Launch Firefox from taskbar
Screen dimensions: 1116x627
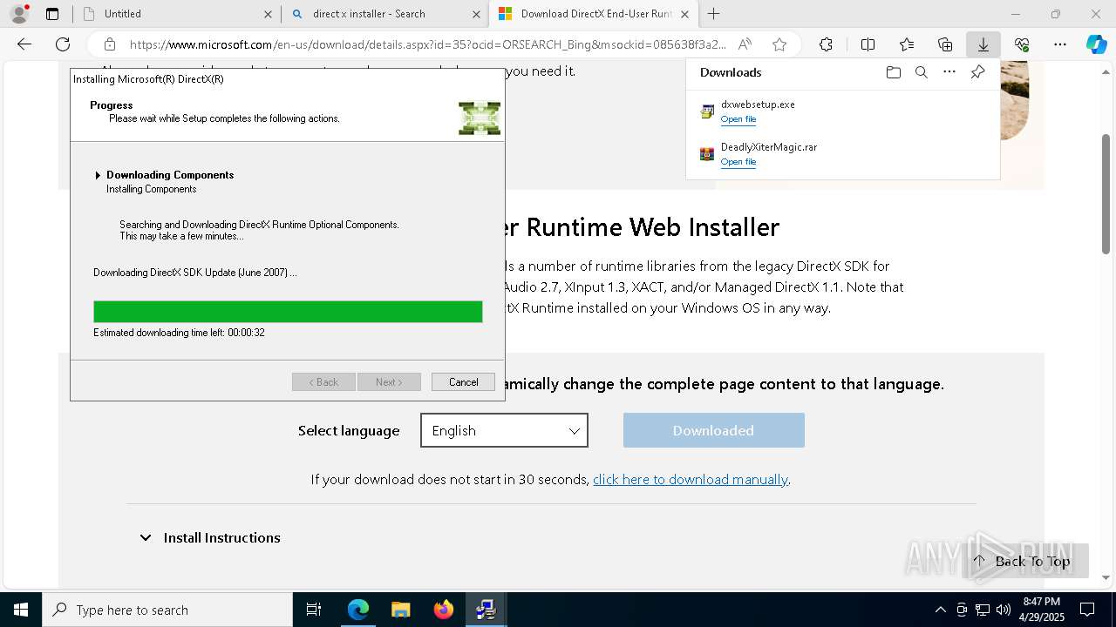click(x=444, y=610)
